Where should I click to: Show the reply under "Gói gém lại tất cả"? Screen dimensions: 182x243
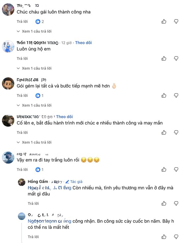pyautogui.click(x=34, y=105)
